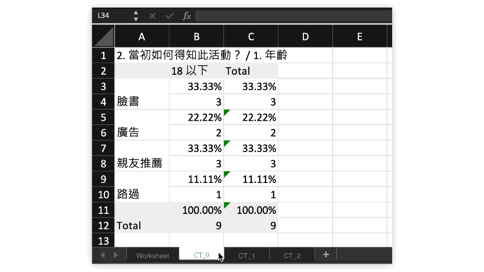Click cell C11 showing 100.00%
This screenshot has width=484, height=272.
(x=251, y=210)
